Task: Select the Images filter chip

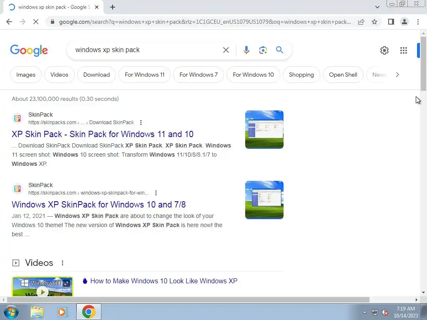Action: pos(25,75)
